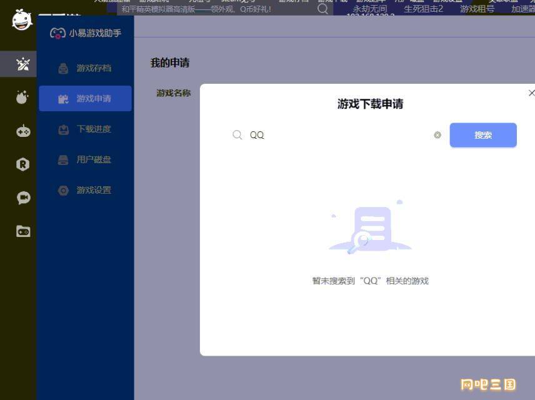Click the empty search result illustration
Viewport: 535px width, 400px height.
click(x=370, y=227)
